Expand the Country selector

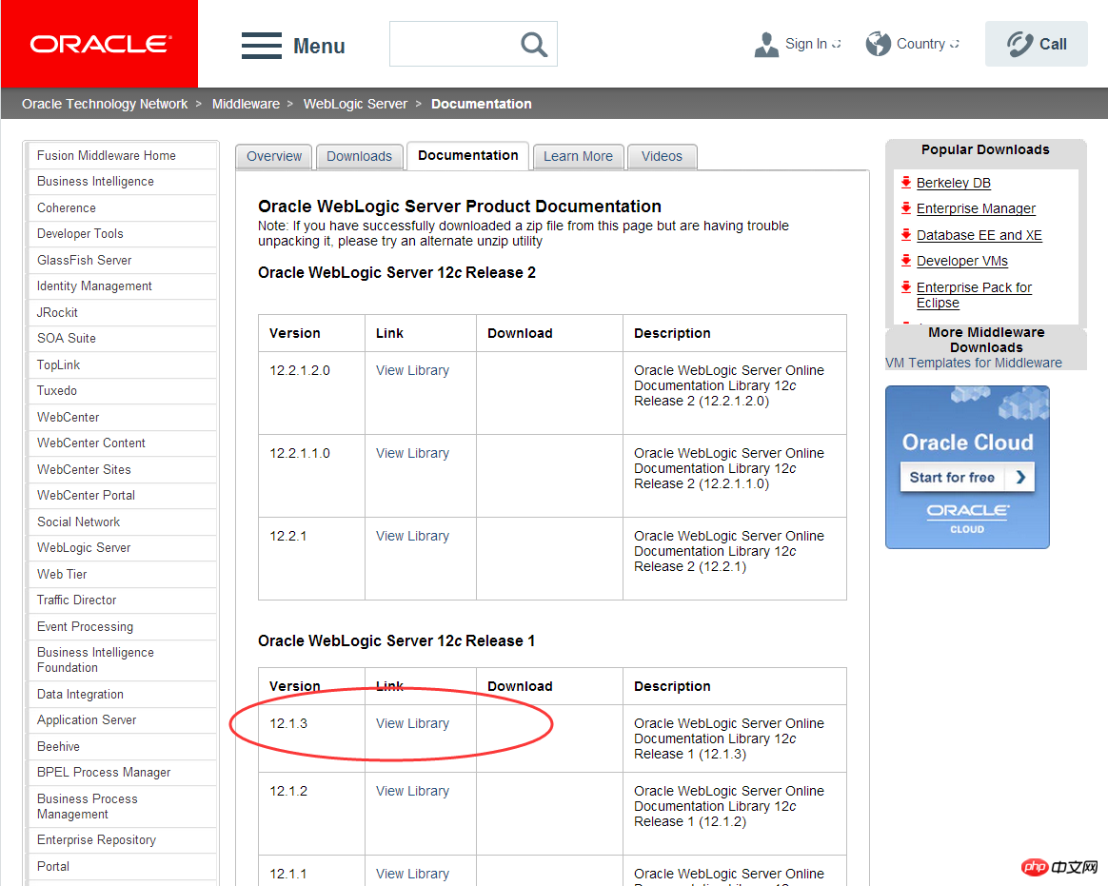coord(955,44)
